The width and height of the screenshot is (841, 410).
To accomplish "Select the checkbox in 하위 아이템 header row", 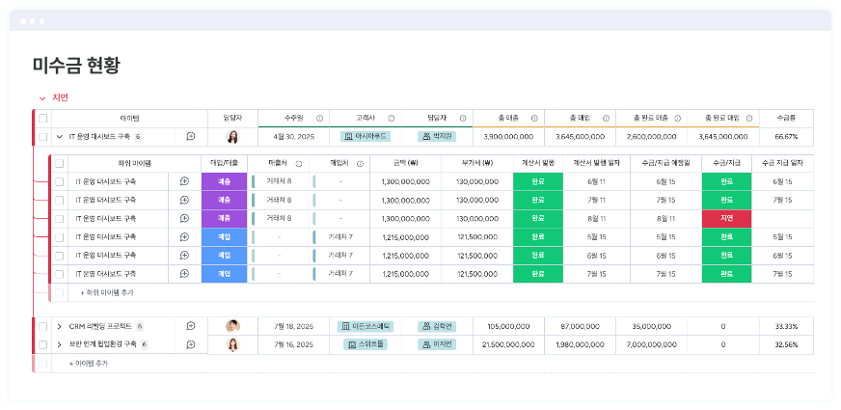I will coord(59,163).
